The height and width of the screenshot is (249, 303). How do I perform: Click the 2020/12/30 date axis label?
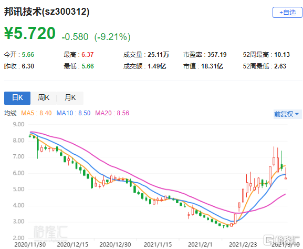coord(115,245)
